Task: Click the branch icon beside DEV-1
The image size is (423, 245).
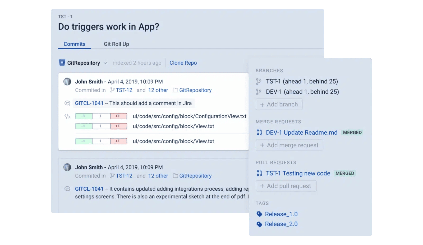Action: [x=259, y=92]
